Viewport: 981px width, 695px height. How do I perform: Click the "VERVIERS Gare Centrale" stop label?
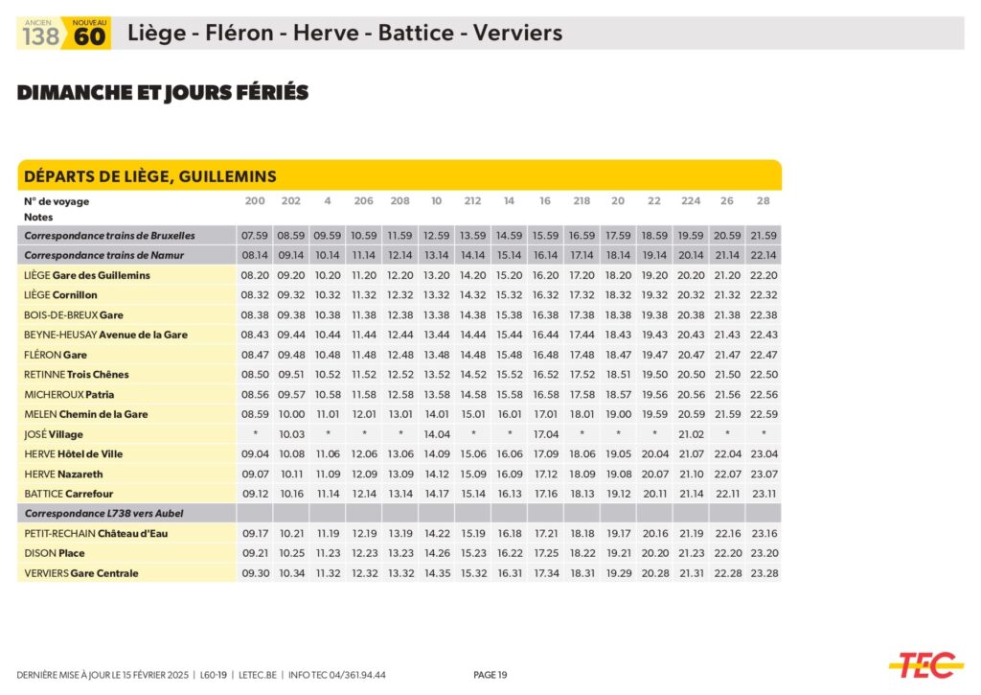(81, 573)
